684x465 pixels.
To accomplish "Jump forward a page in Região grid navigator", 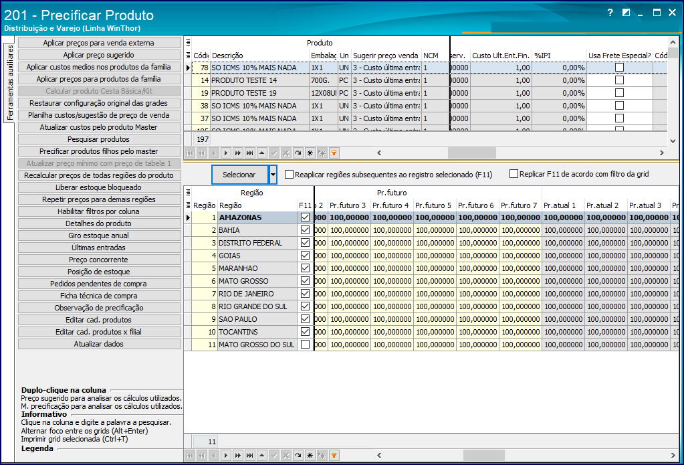I will pos(238,456).
